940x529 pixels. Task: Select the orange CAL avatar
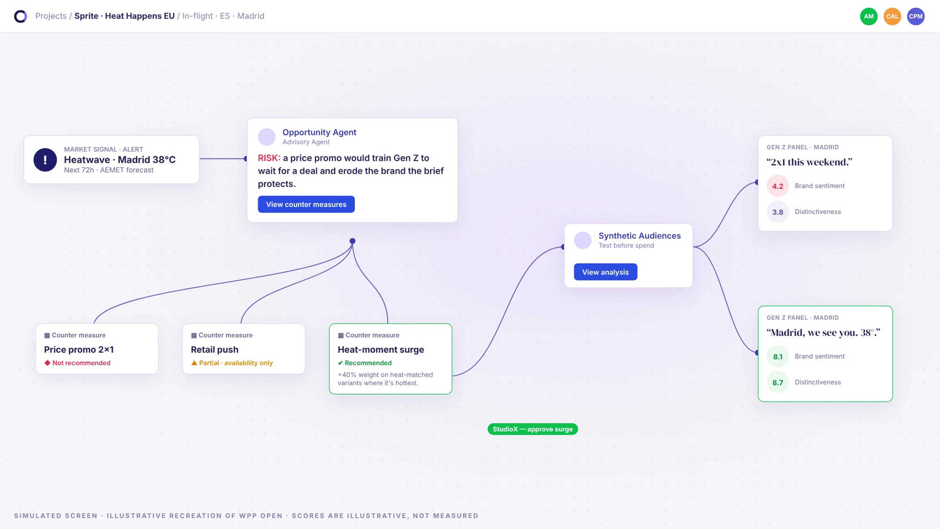pyautogui.click(x=892, y=16)
